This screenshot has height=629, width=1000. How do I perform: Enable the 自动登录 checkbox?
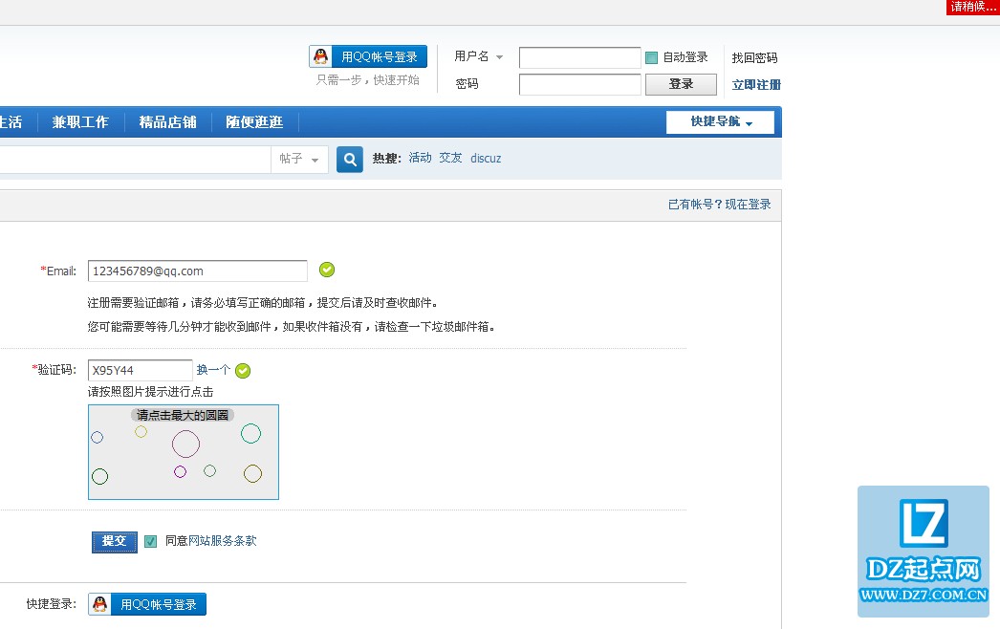click(651, 56)
